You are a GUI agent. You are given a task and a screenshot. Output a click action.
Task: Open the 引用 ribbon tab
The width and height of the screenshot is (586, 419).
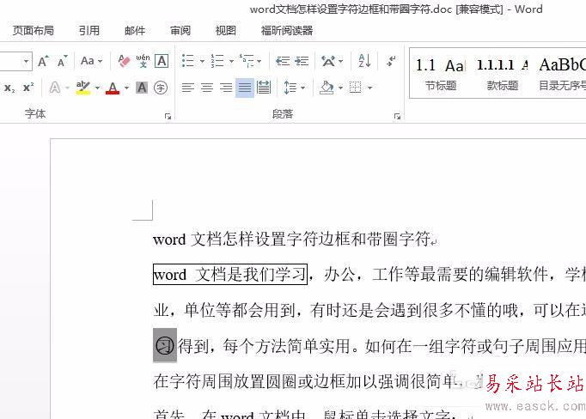pos(89,31)
